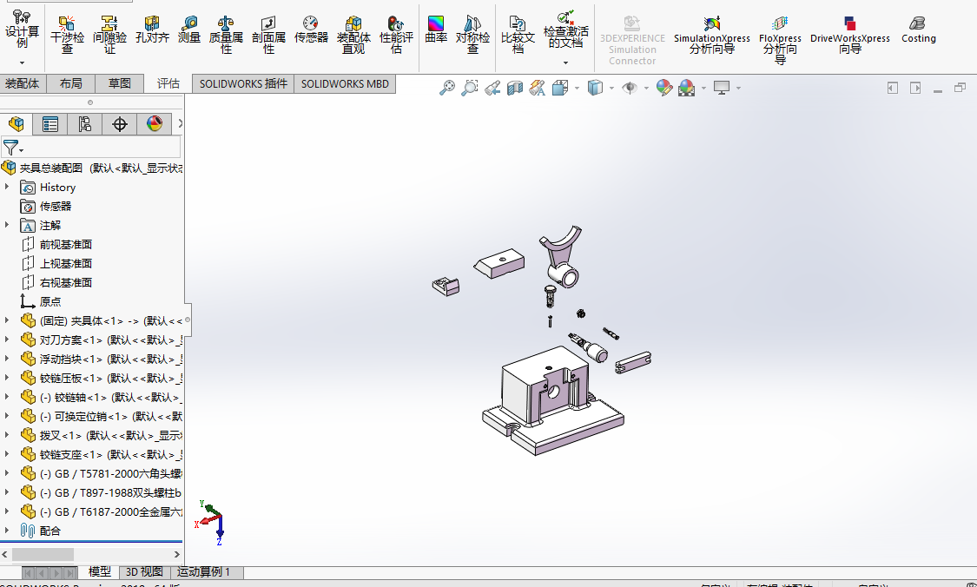Open the DisplayManager color ball tab

coord(155,124)
